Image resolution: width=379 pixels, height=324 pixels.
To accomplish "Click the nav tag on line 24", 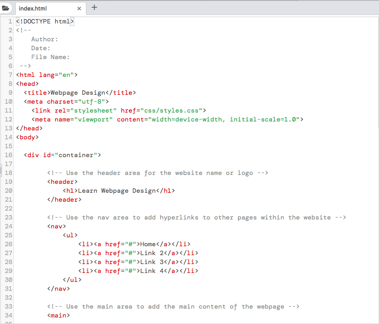I will pyautogui.click(x=56, y=226).
